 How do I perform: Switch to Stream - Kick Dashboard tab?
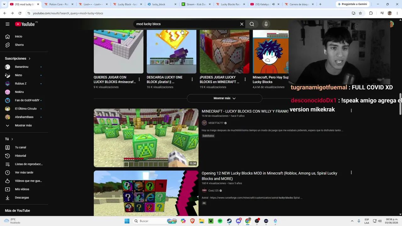[x=195, y=4]
